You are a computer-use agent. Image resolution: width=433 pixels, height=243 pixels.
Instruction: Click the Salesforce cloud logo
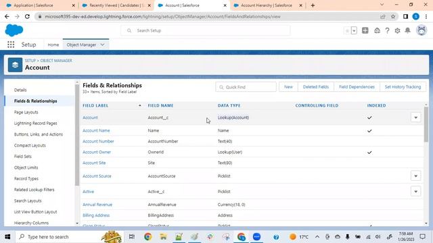coord(14,30)
